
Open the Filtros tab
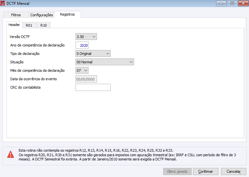point(16,15)
